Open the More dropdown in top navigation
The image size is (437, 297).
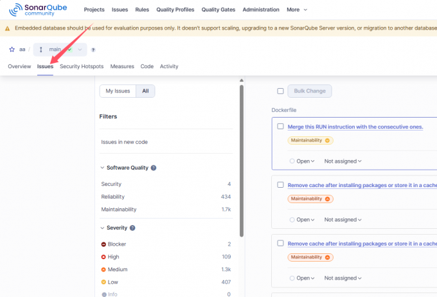(x=297, y=10)
